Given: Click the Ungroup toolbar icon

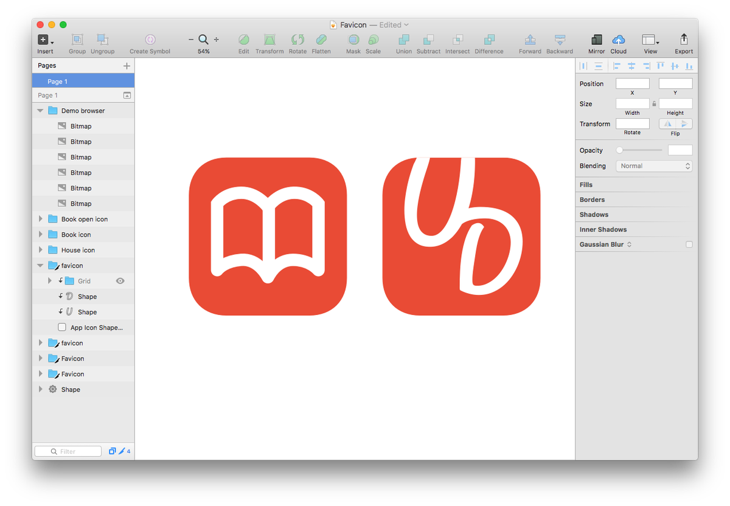Looking at the screenshot, I should pos(102,40).
